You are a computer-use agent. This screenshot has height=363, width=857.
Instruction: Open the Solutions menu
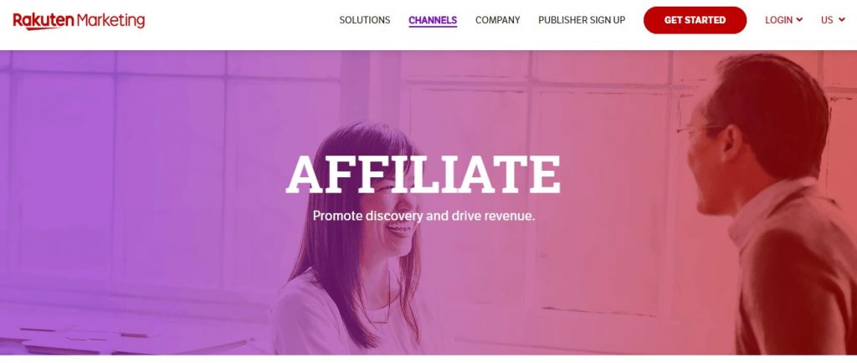click(365, 20)
